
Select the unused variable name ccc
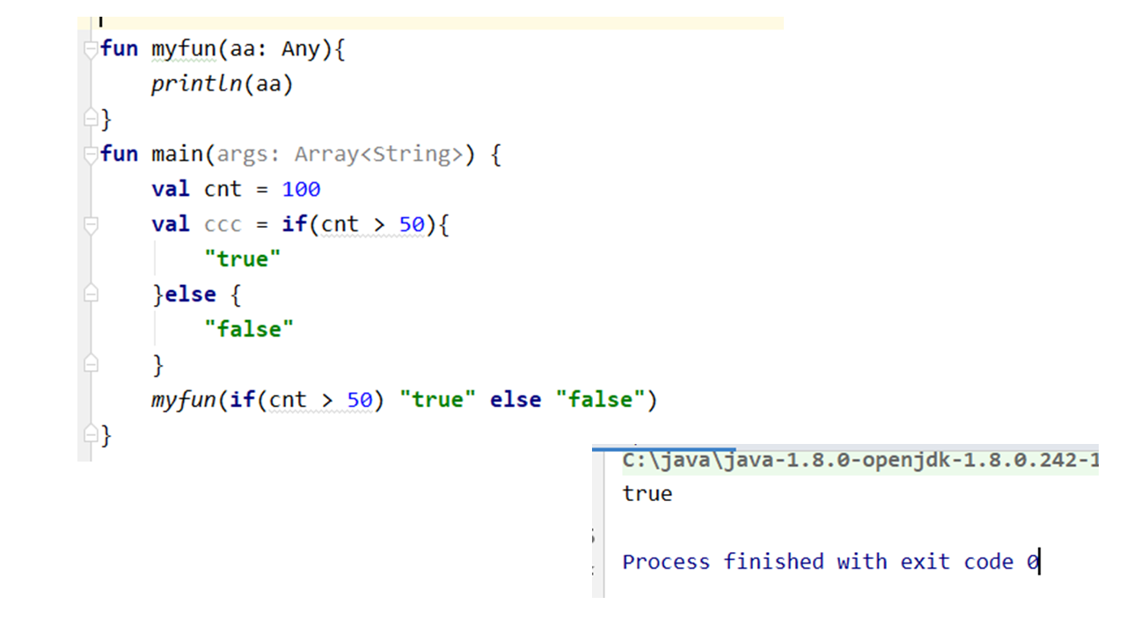pyautogui.click(x=222, y=225)
